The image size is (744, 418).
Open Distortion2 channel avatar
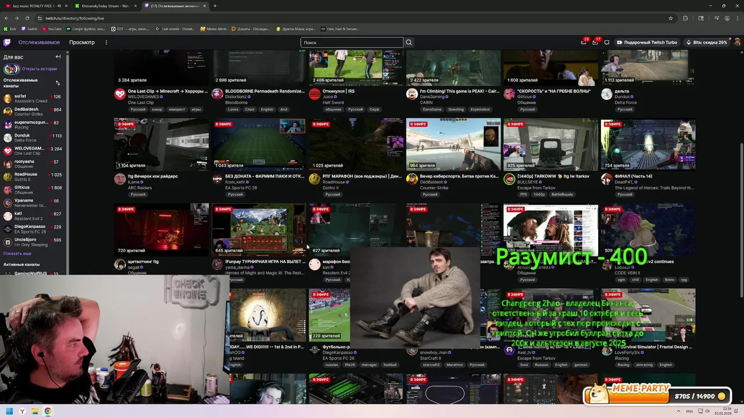217,94
